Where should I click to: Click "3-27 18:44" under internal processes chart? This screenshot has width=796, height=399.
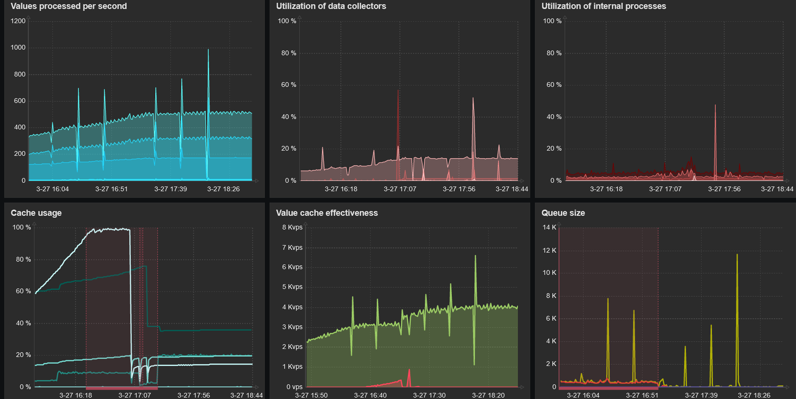(x=777, y=189)
